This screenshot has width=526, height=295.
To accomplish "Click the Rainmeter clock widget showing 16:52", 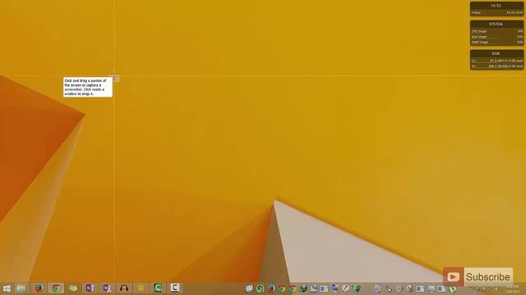I will pos(496,9).
